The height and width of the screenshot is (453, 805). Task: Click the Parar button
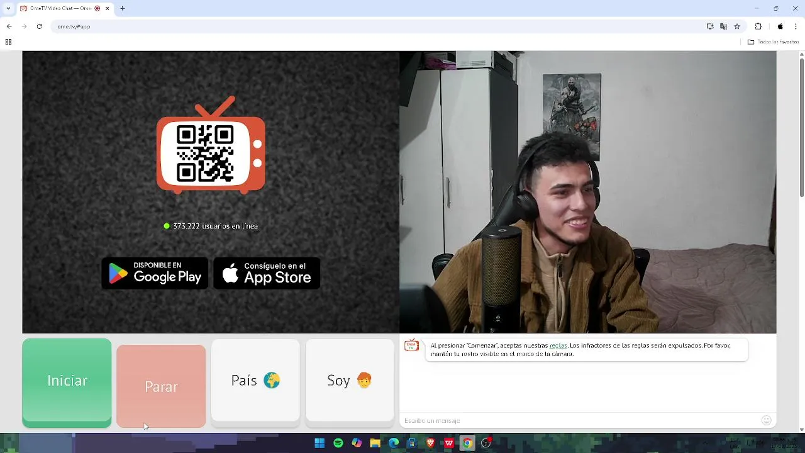coord(161,386)
